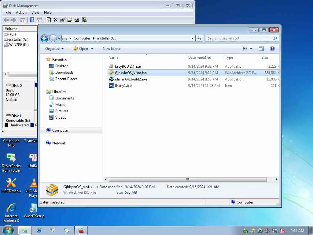Select the thany1.ico file
This screenshot has width=313, height=235.
click(x=193, y=86)
